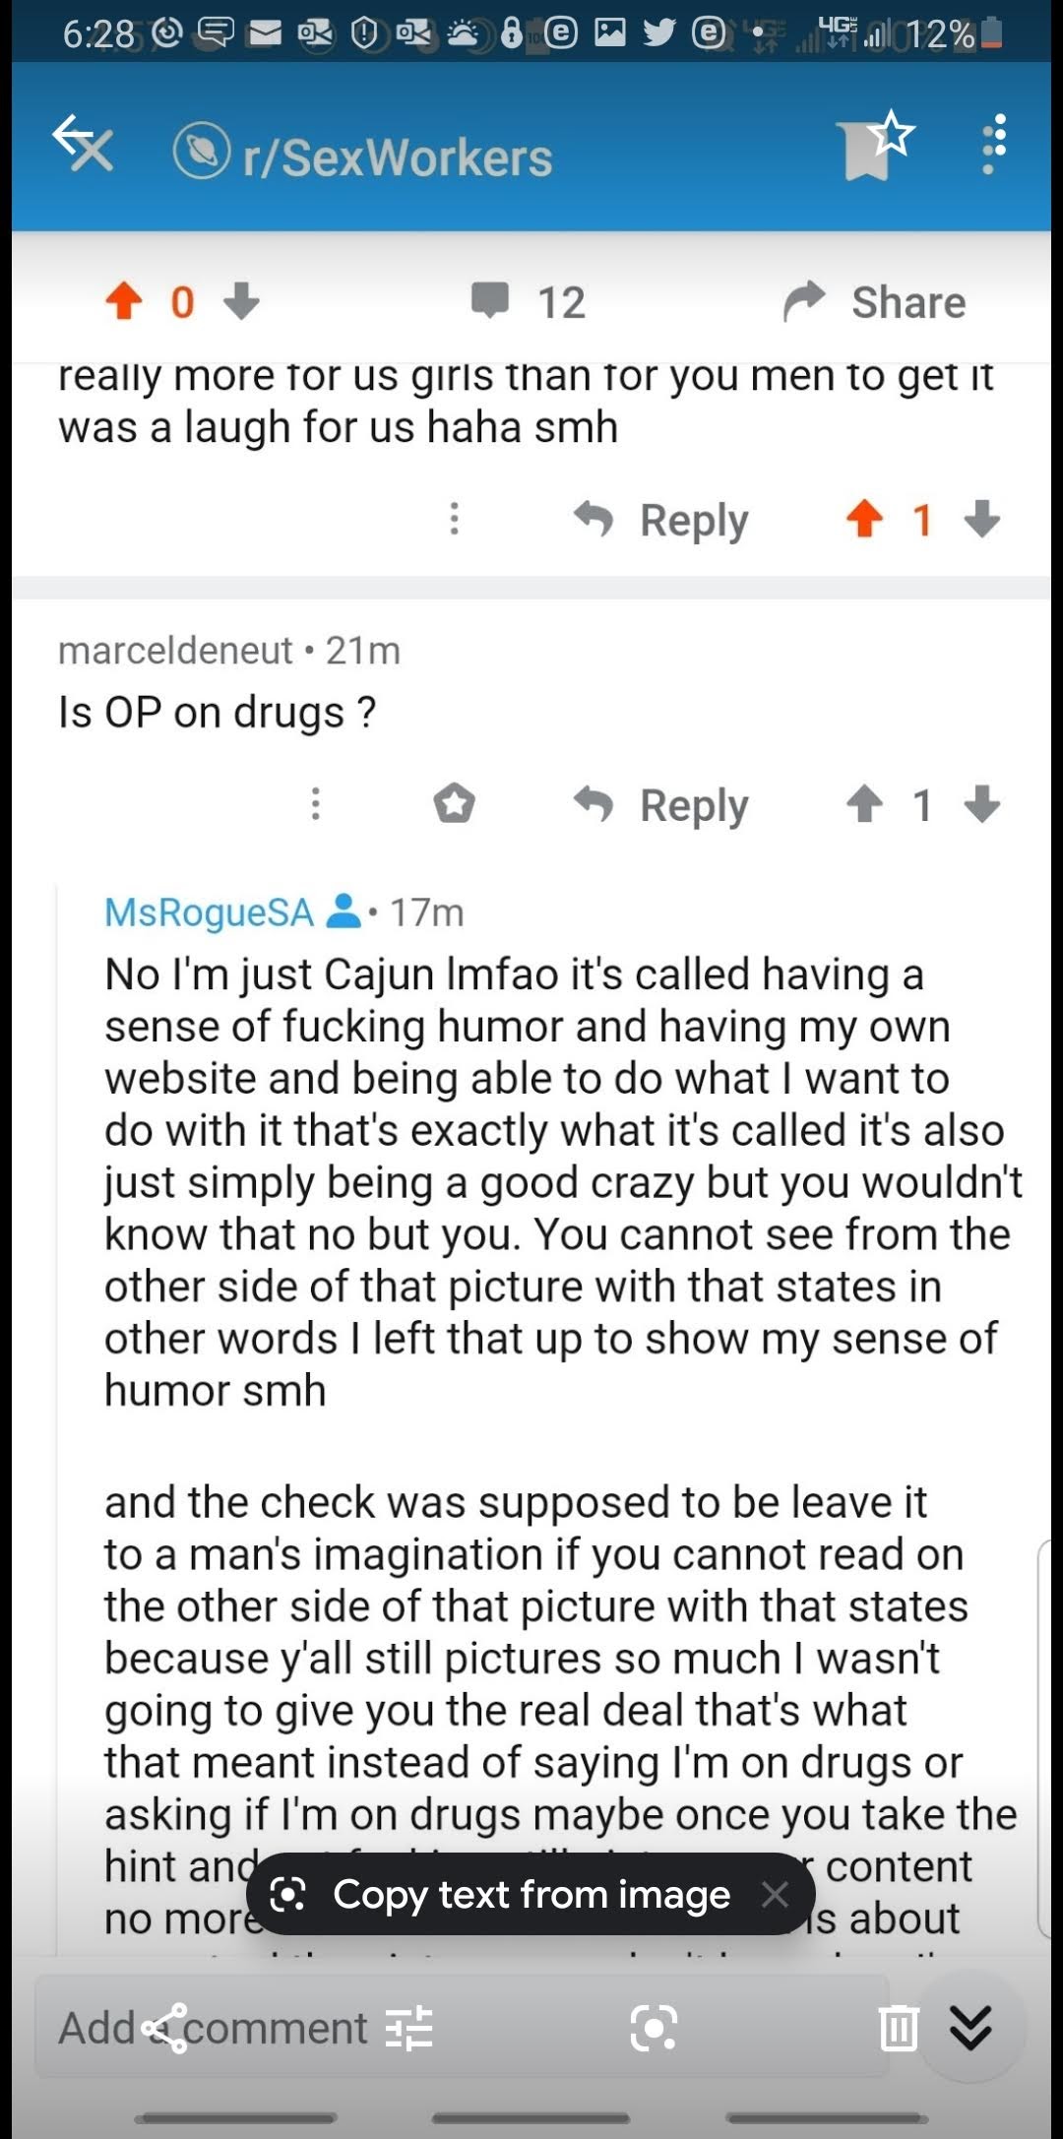1063x2139 pixels.
Task: Open the three-dot overflow menu in header
Action: pyautogui.click(x=994, y=144)
